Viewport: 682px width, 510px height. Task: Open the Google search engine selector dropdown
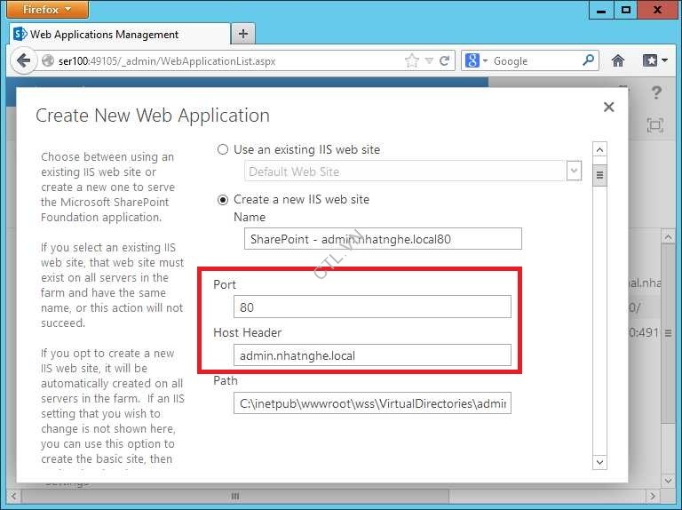tap(475, 61)
